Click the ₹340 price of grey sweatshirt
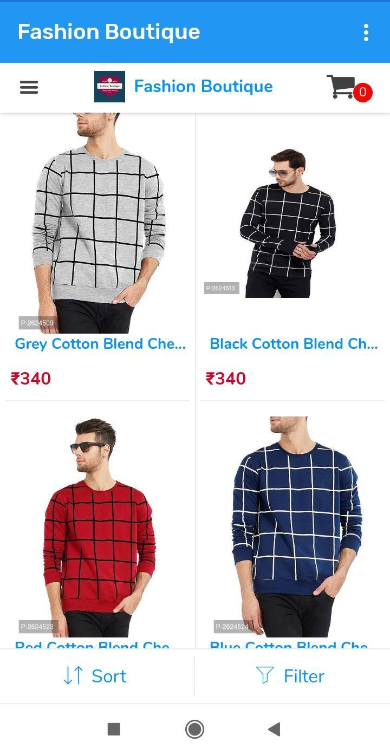The image size is (390, 755). 31,378
